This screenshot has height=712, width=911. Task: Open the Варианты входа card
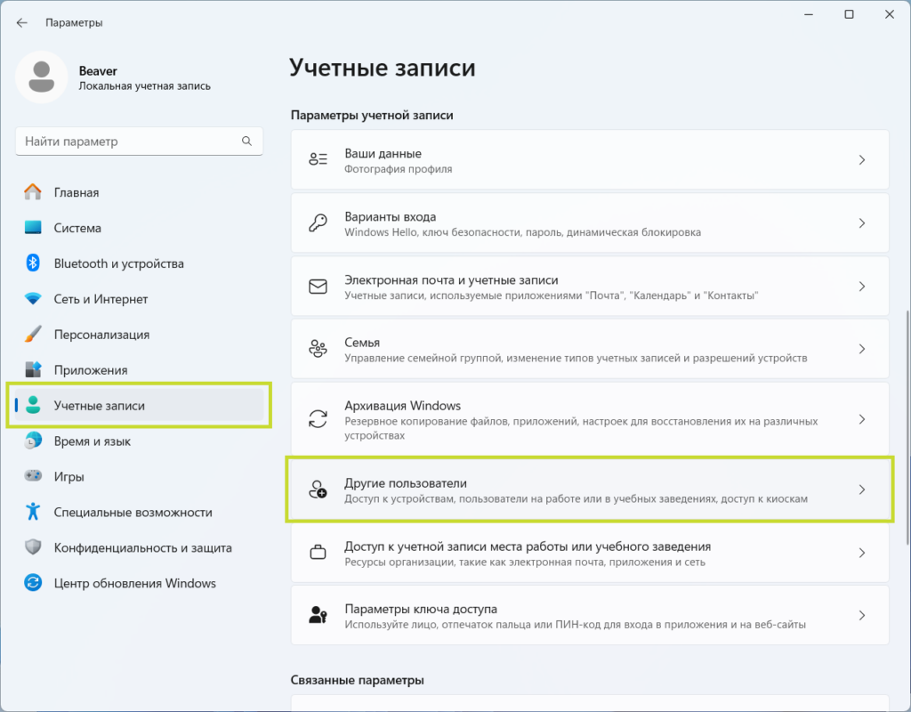tap(590, 223)
